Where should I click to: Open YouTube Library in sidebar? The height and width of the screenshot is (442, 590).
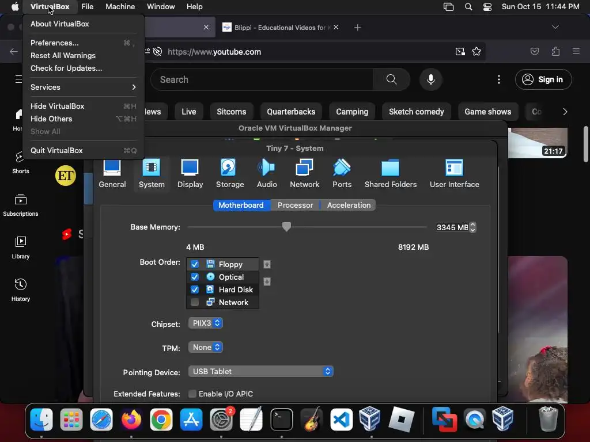20,247
